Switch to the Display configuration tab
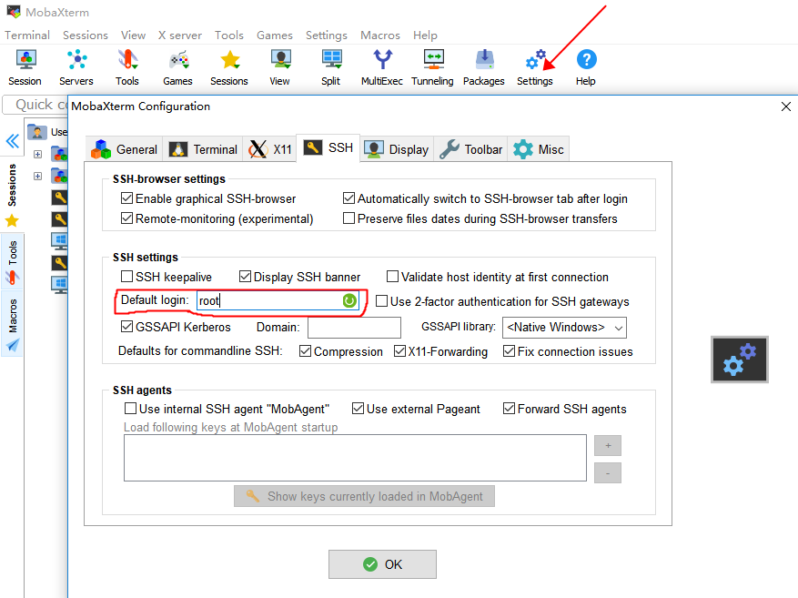Screen dimensions: 798x598 (397, 149)
